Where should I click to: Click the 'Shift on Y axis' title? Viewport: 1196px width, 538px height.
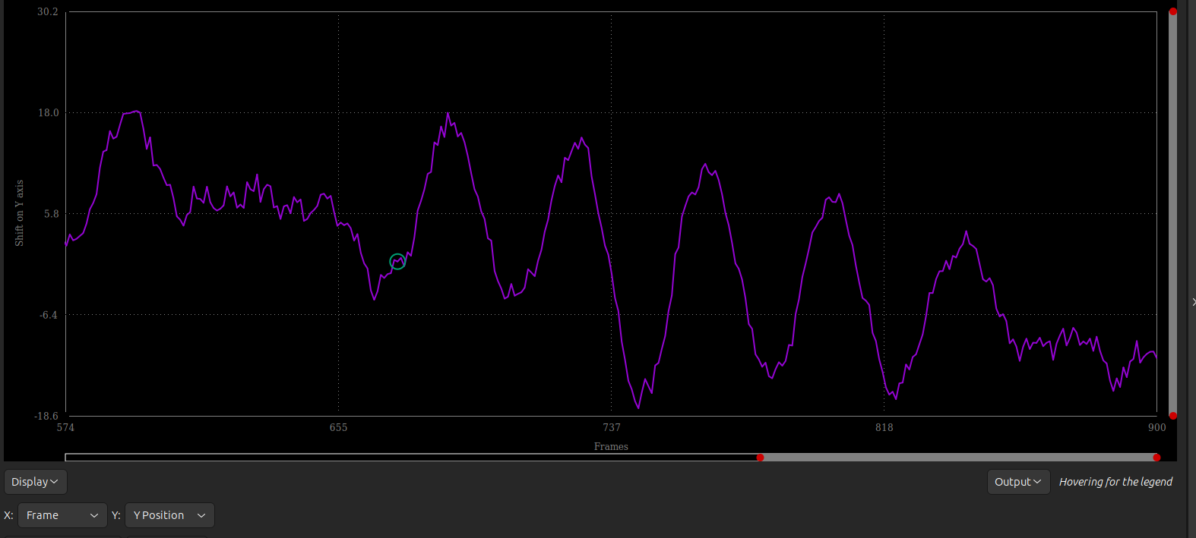pyautogui.click(x=19, y=213)
